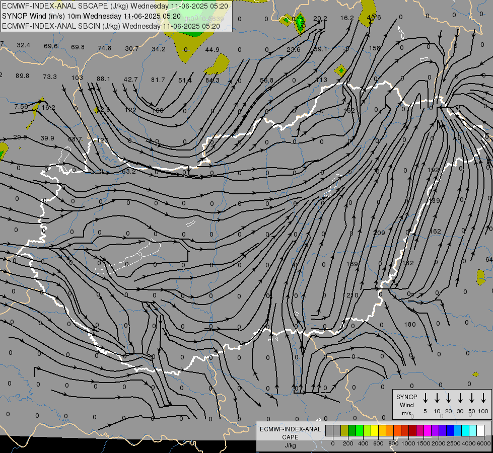
Task: Click the 159 CAPE value on map
Action: (353, 264)
